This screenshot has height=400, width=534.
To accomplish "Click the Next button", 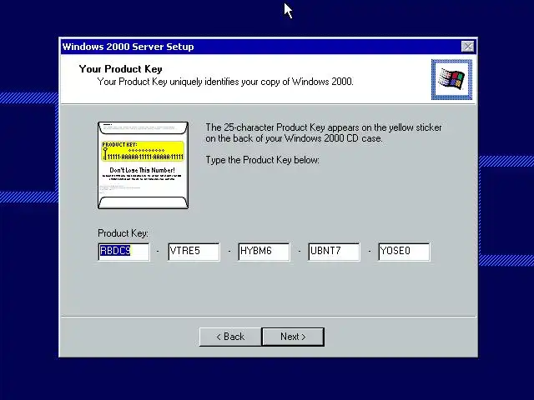I will tap(293, 337).
